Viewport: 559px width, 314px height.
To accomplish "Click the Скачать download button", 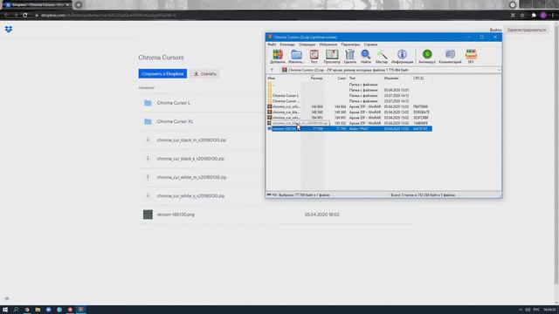I will point(204,73).
